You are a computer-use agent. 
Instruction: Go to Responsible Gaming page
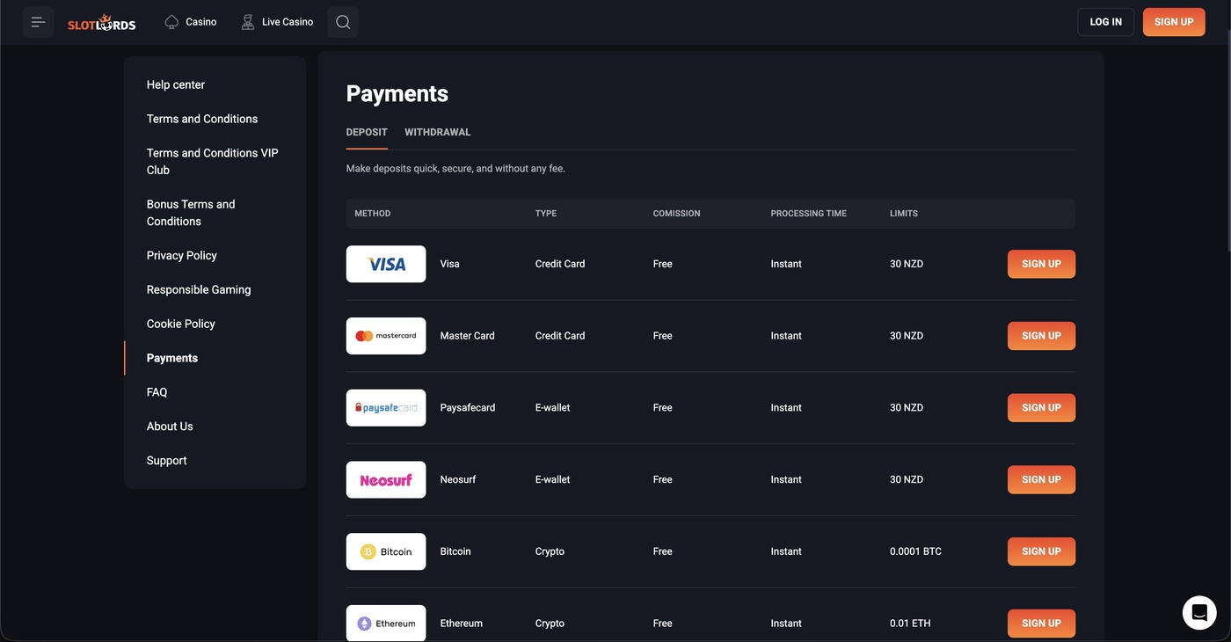tap(199, 290)
